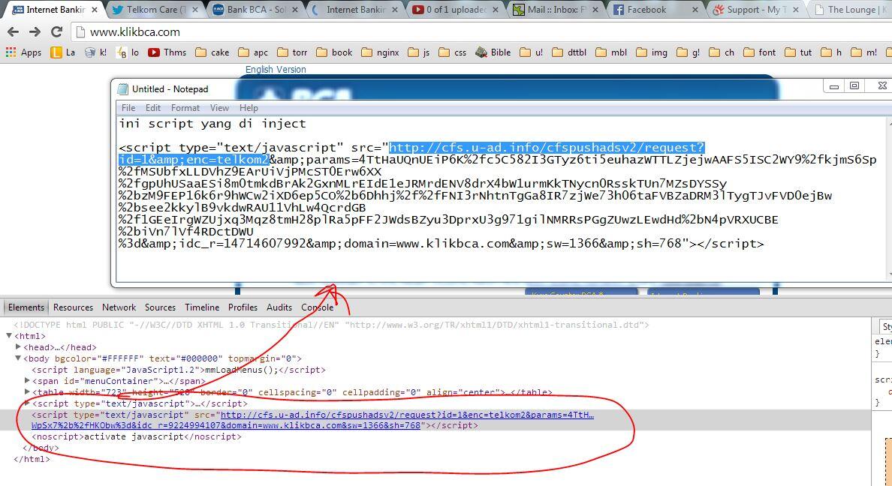Open the h bookmark folder

(x=831, y=52)
